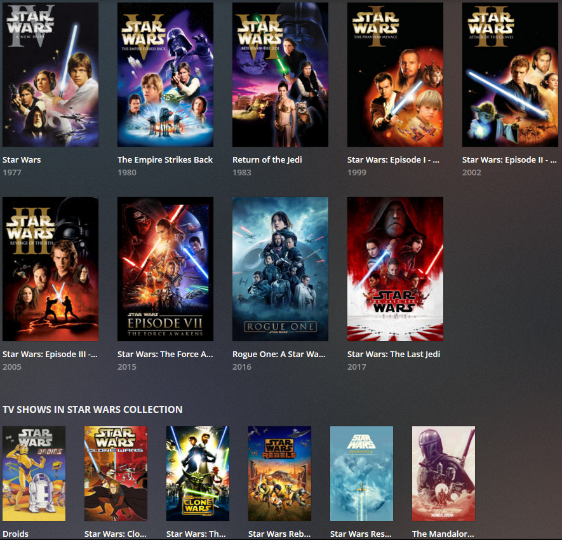Click 'The Mandalor...' show title
Image resolution: width=562 pixels, height=540 pixels.
coord(443,534)
